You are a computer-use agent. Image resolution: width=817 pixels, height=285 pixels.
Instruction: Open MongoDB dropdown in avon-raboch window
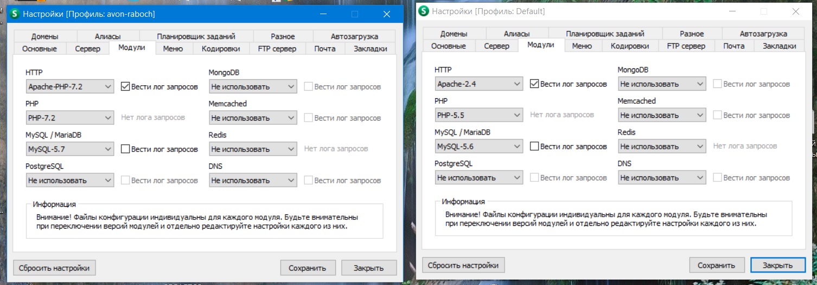[x=252, y=86]
